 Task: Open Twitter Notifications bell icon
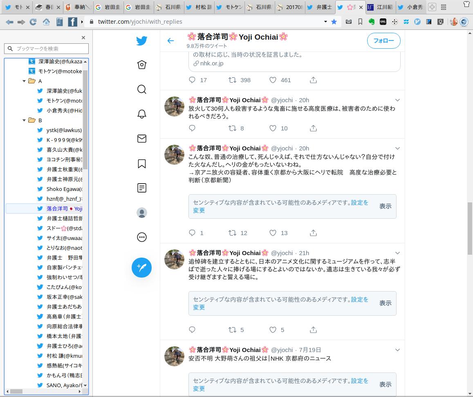(x=142, y=114)
